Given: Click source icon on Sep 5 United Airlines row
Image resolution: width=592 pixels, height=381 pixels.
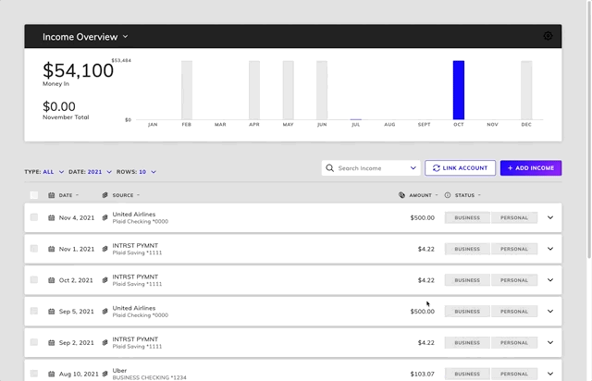Looking at the screenshot, I should point(105,312).
